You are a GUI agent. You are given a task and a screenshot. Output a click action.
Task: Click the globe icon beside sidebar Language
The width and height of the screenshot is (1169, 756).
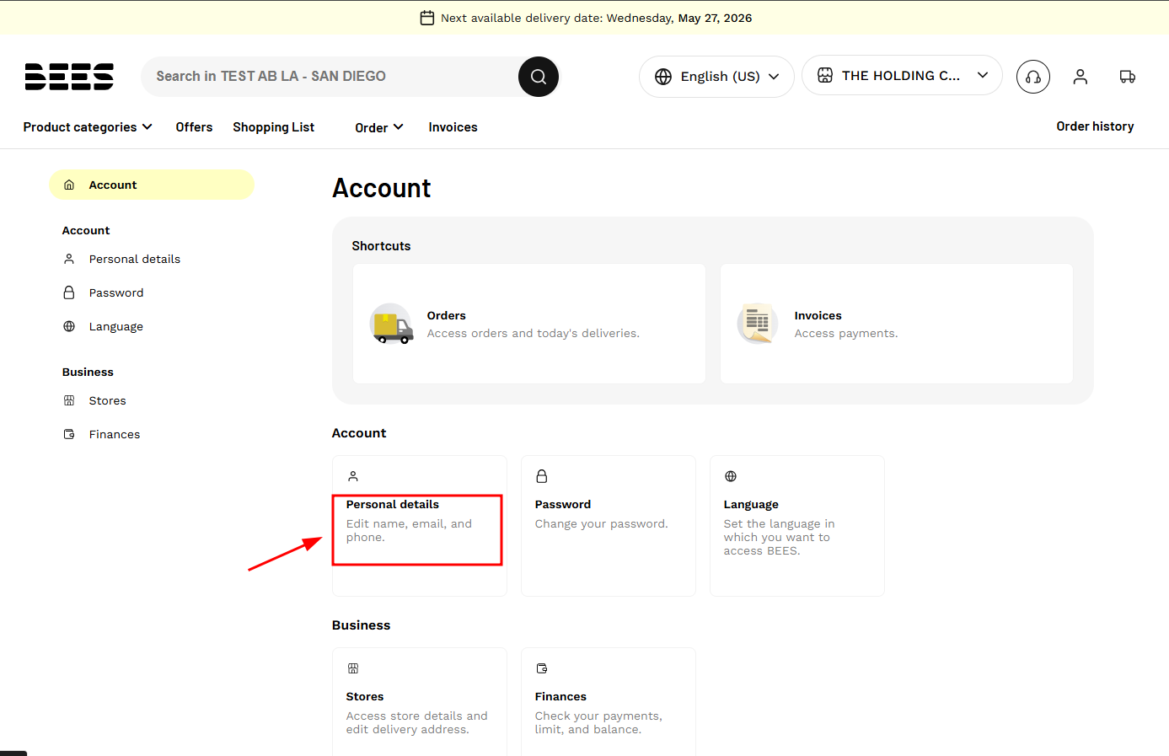(69, 326)
